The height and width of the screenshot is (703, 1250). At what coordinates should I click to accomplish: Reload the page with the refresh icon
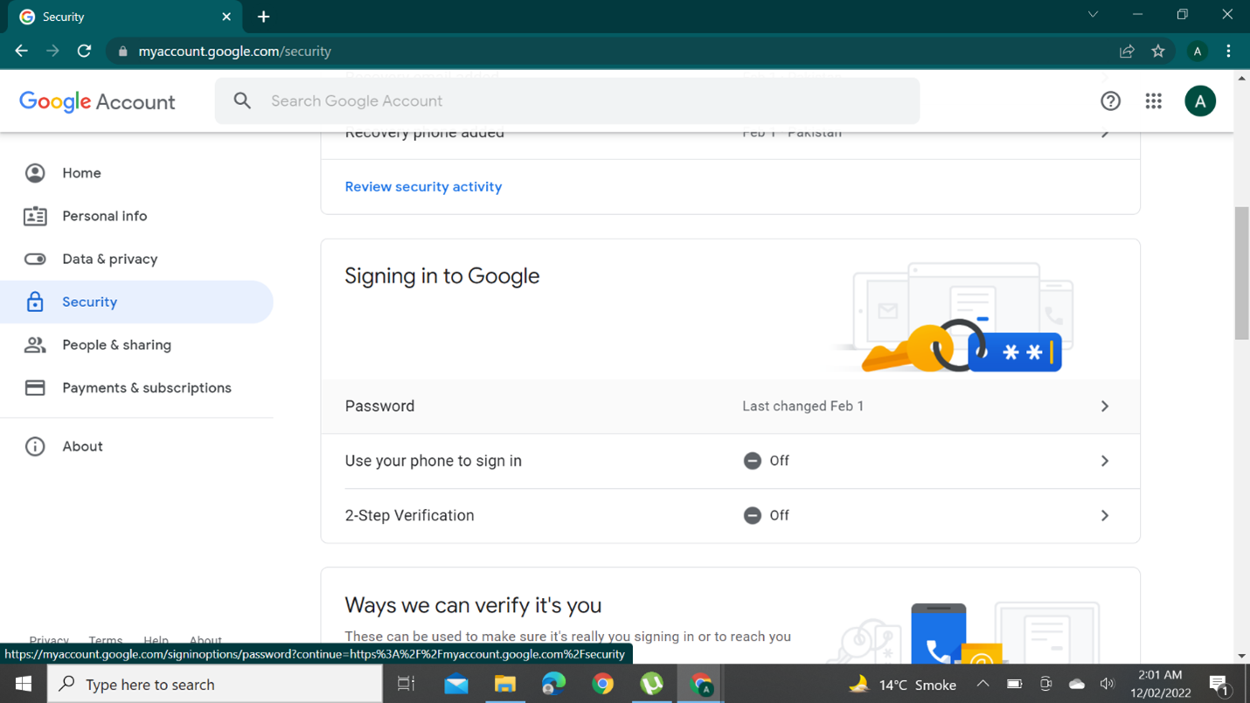click(84, 52)
